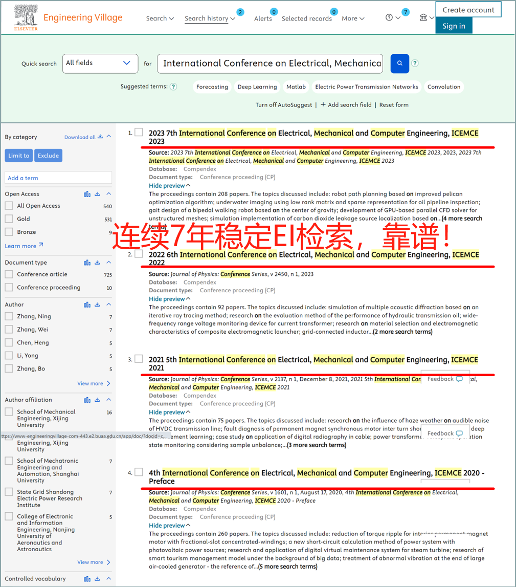Download Open Access facet data

pos(97,194)
